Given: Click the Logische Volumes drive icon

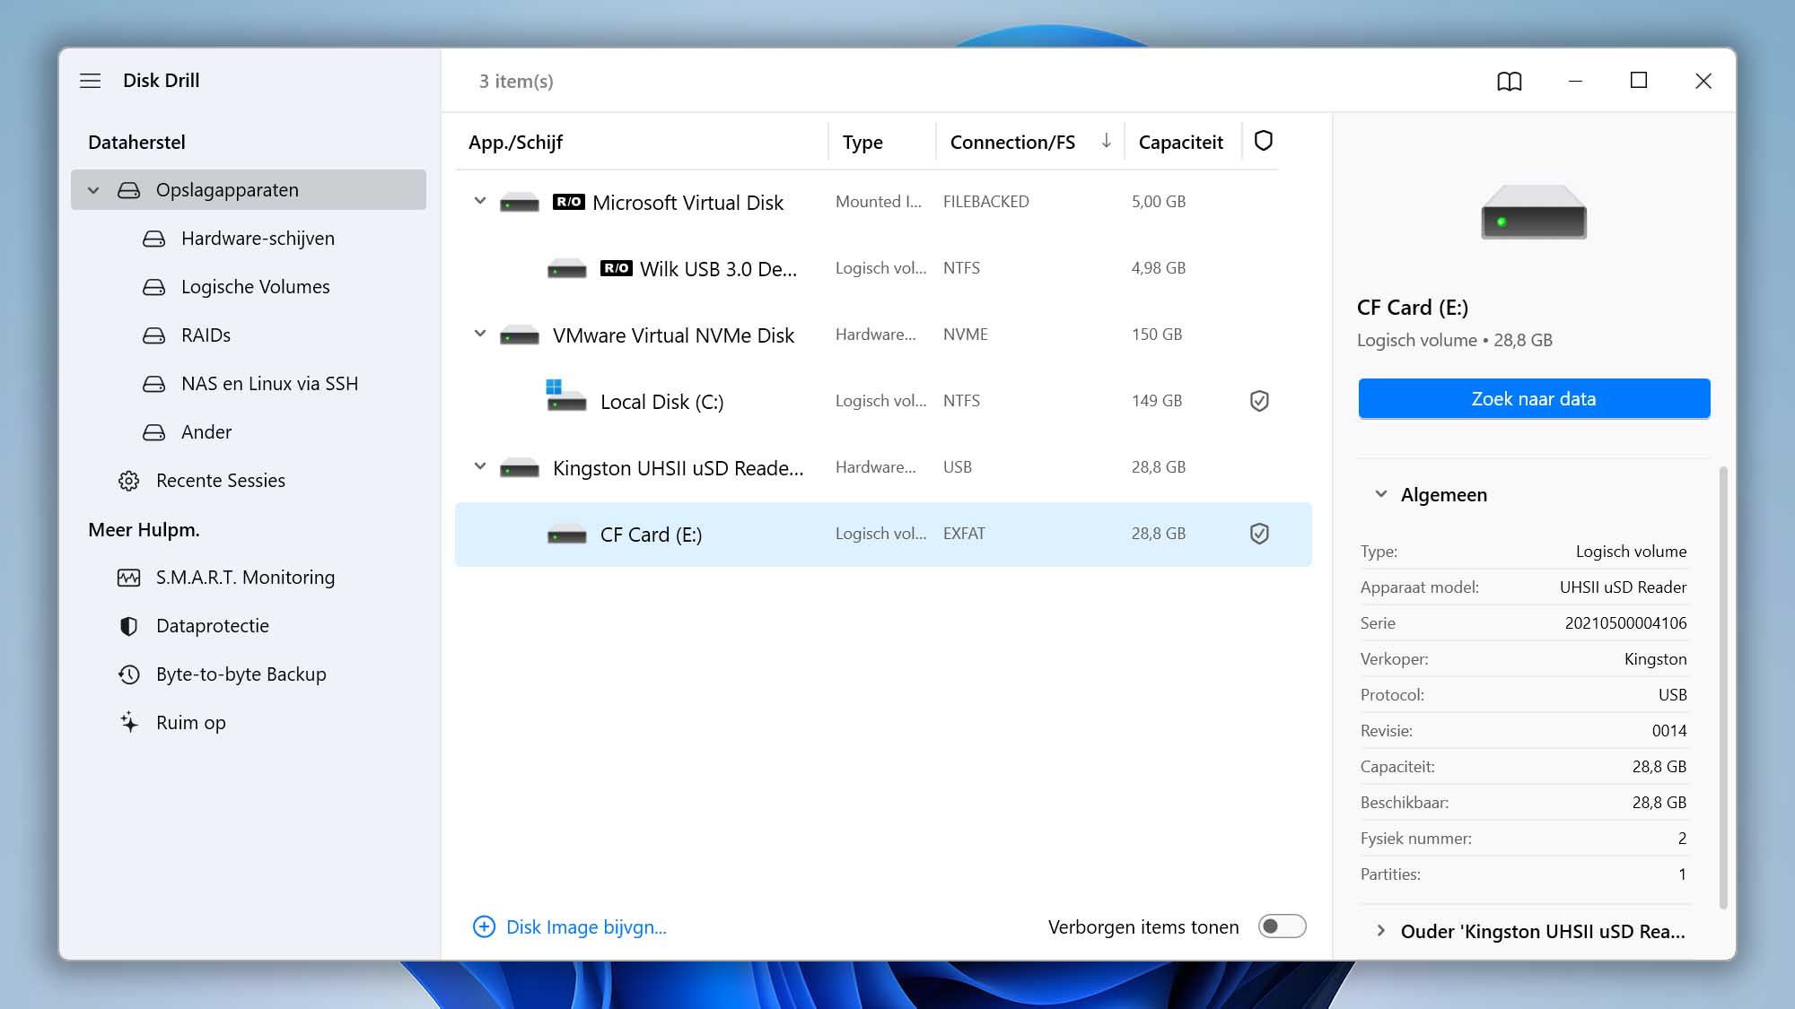Looking at the screenshot, I should pyautogui.click(x=154, y=287).
